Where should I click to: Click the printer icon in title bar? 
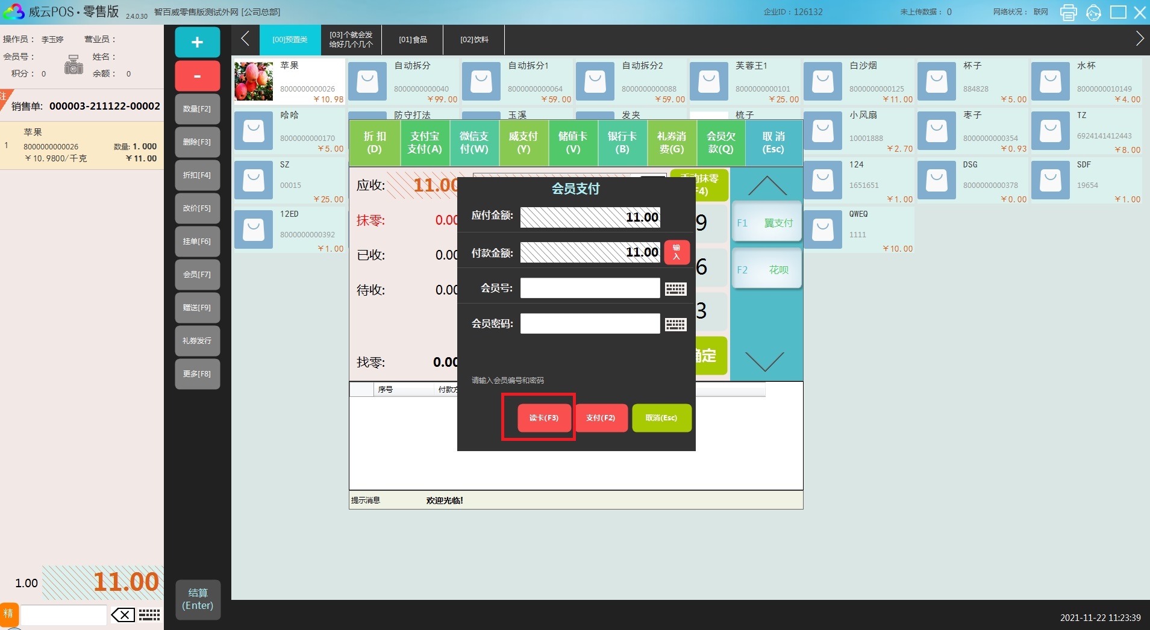pyautogui.click(x=1068, y=12)
